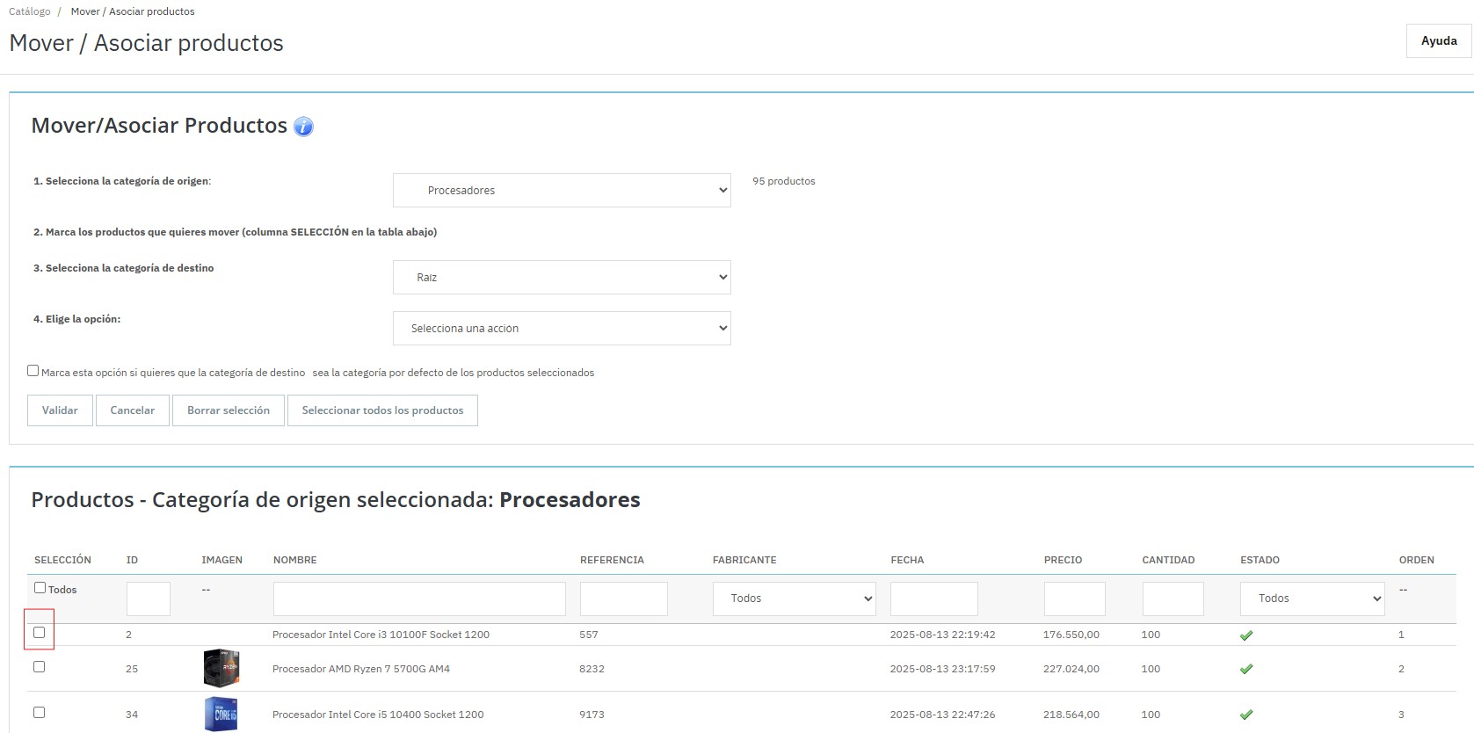This screenshot has width=1474, height=733.
Task: Open the 'Selecciona una acción' dropdown
Action: 562,328
